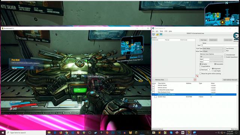
Task: Click the Fast Scan alignment value field
Action: (210, 70)
